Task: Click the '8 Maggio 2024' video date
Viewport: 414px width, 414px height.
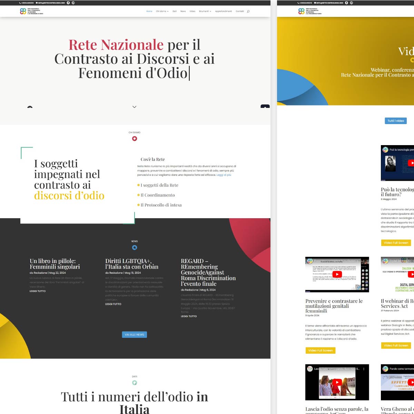Action: (389, 199)
